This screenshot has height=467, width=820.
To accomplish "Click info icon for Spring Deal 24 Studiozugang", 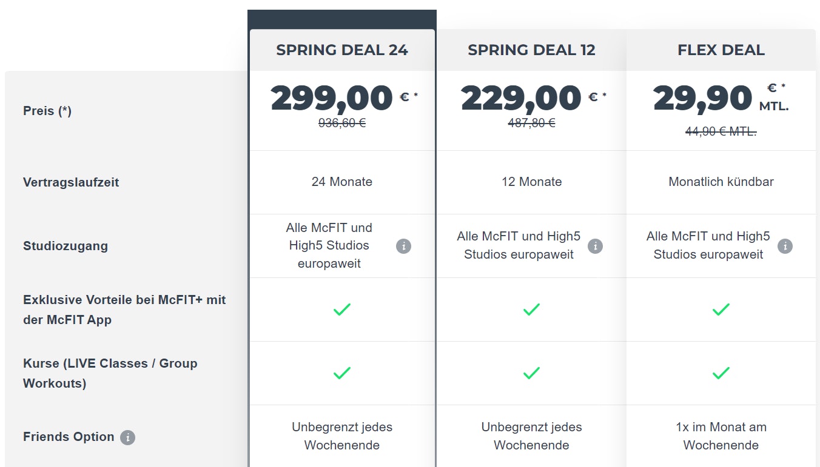I will coord(403,246).
